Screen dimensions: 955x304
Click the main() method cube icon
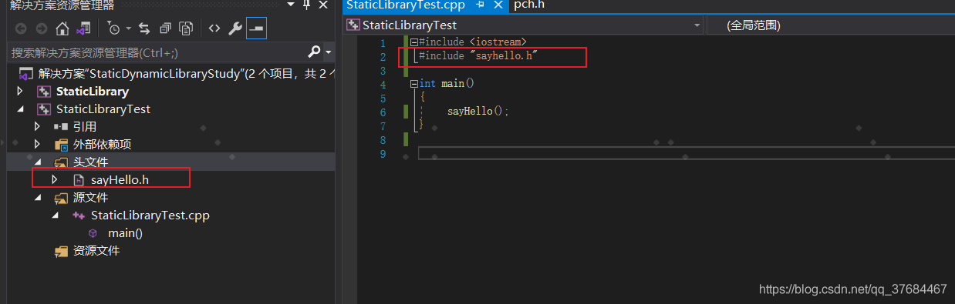tap(93, 233)
